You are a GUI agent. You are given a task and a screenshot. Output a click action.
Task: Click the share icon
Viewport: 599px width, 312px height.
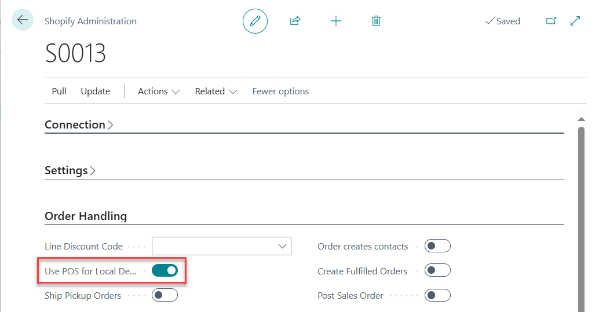295,21
